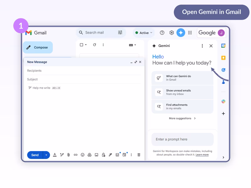Insert link in the message
251x188 pixels.
click(76, 155)
